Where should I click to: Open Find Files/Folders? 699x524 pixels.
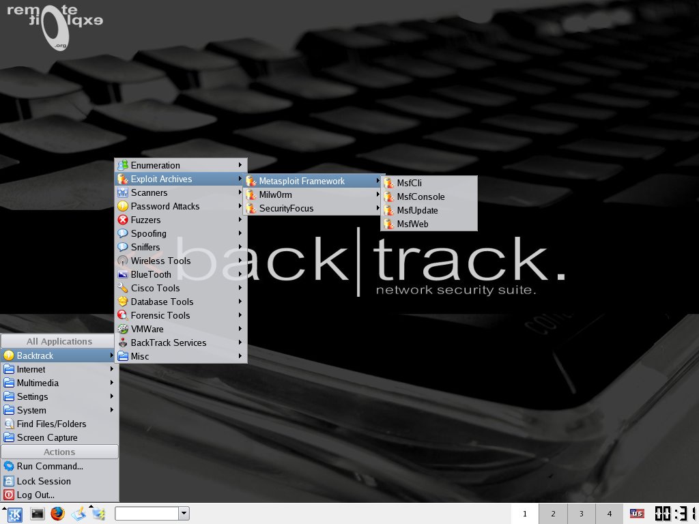coord(59,424)
